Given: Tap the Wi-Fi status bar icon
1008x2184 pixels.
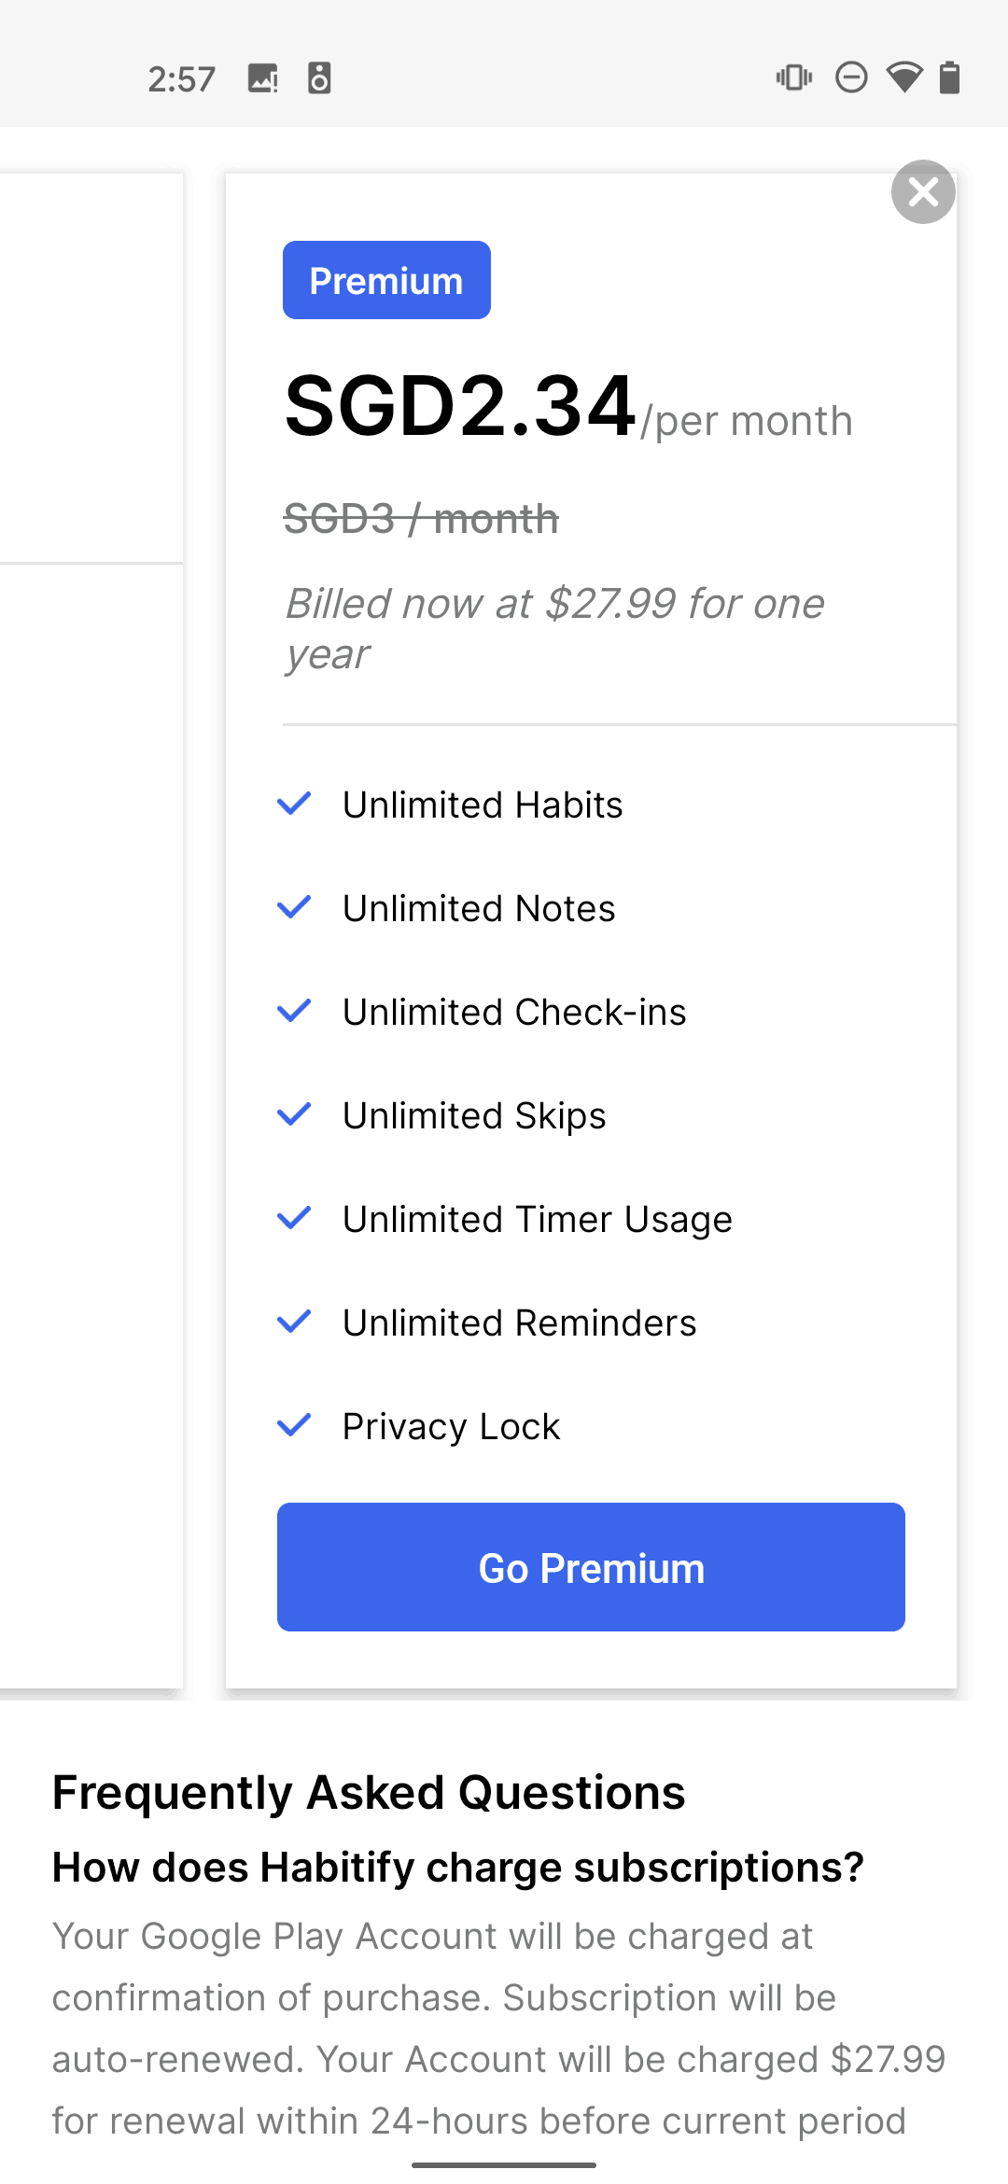Looking at the screenshot, I should [x=903, y=77].
